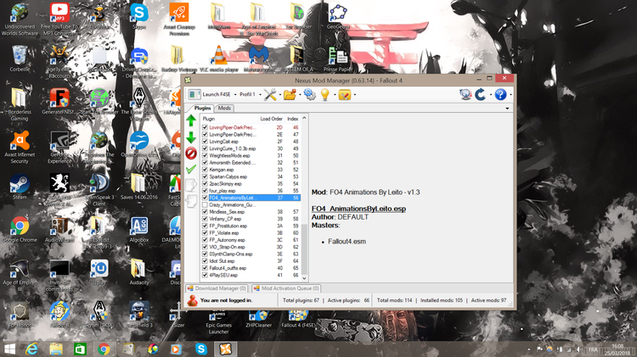
Task: Select the Plugins tab
Action: click(x=202, y=108)
